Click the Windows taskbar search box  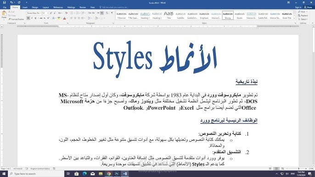click(36, 174)
